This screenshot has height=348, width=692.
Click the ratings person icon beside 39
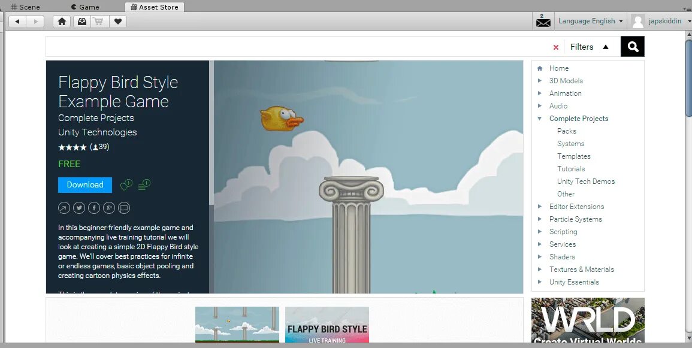(95, 147)
